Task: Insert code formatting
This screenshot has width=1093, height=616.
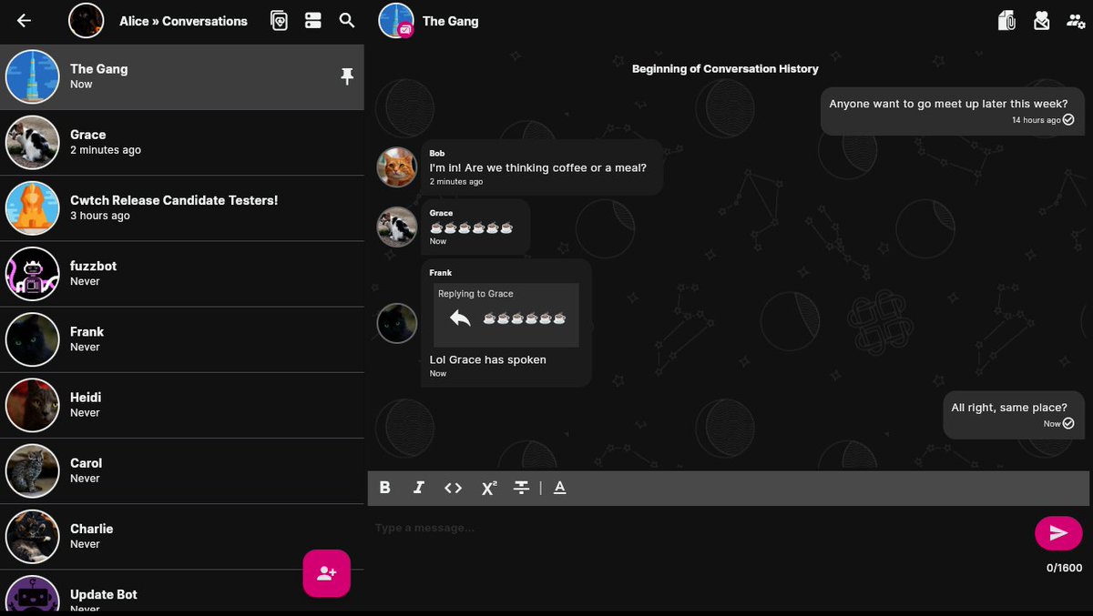Action: click(x=453, y=488)
